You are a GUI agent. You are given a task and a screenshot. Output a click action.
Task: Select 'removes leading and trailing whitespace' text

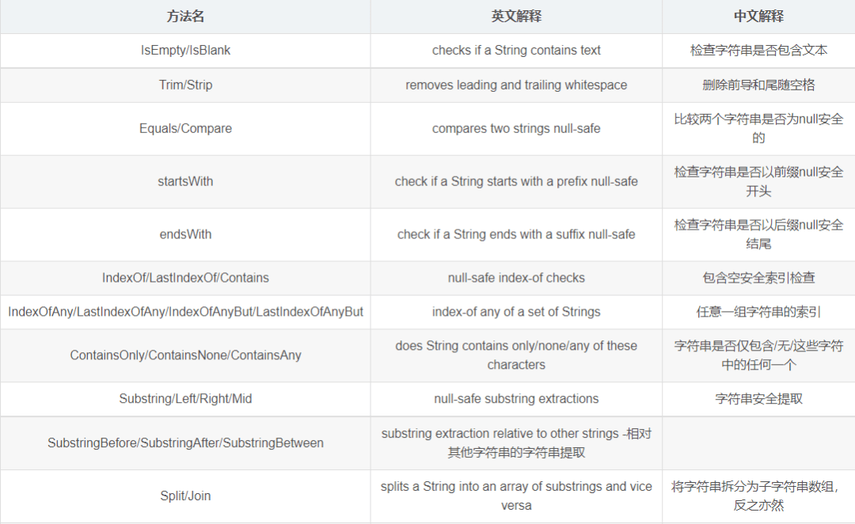click(516, 85)
